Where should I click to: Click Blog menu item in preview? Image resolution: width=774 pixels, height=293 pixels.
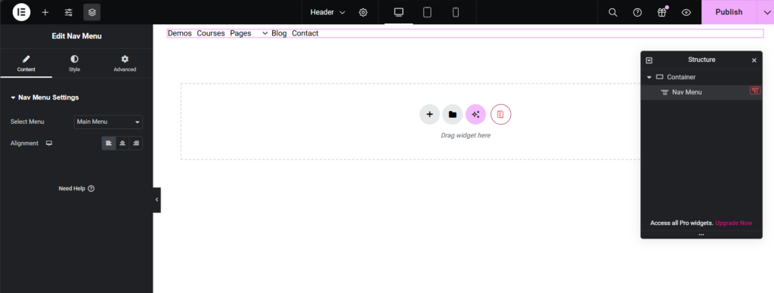click(279, 33)
